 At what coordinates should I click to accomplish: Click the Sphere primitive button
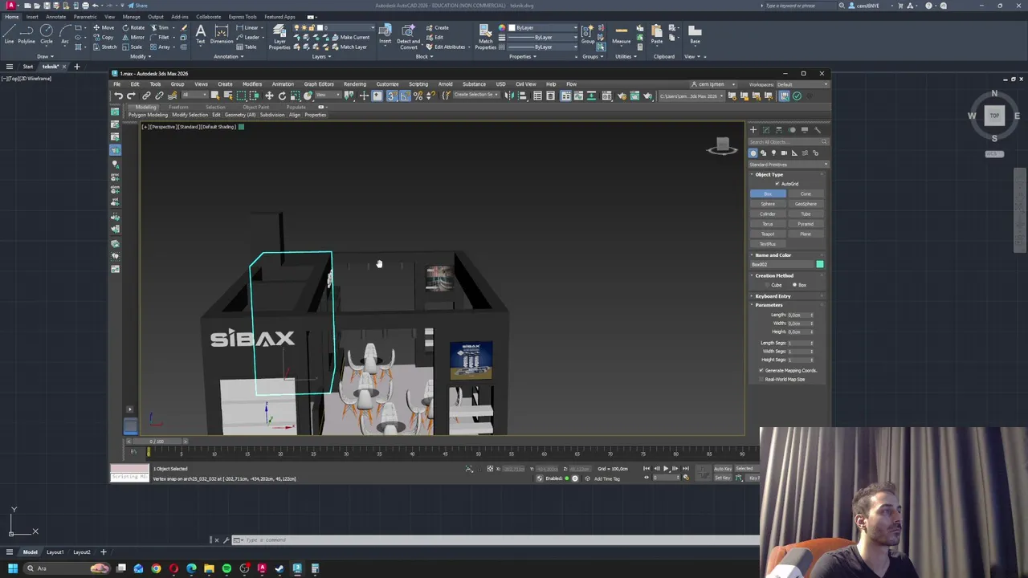point(768,204)
